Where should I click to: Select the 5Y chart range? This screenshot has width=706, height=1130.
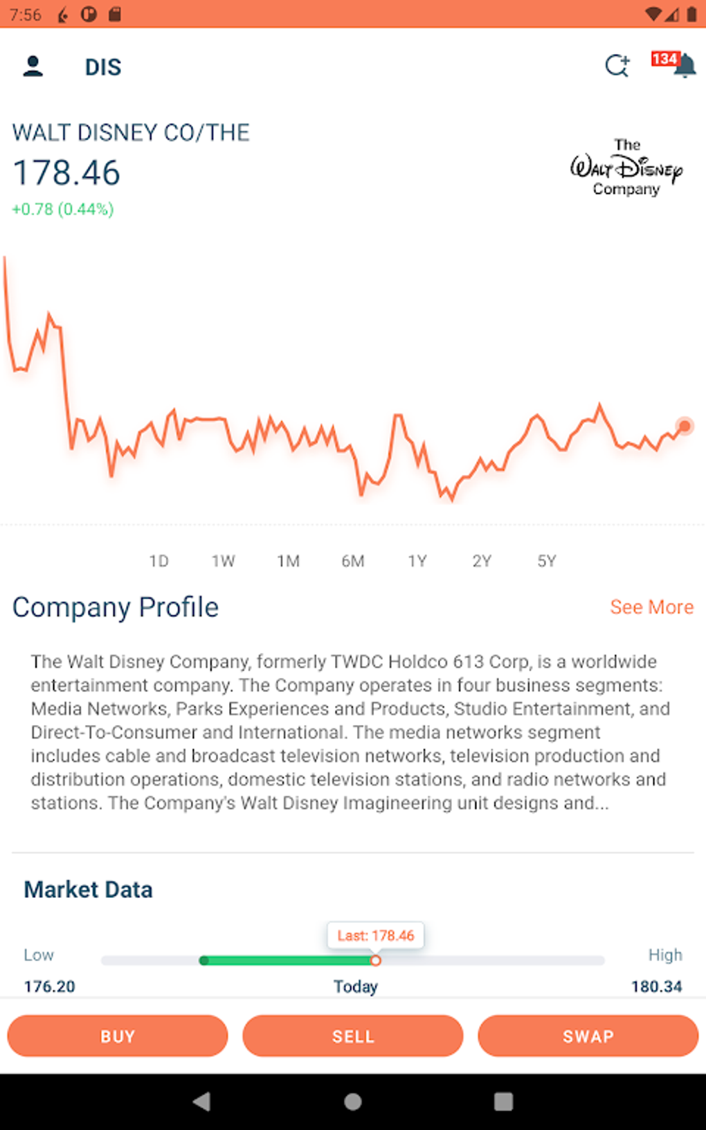tap(546, 561)
